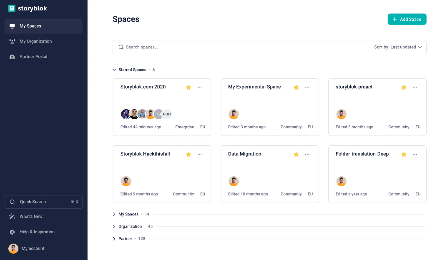
Task: Expand the Partner section with 128 spaces
Action: click(114, 239)
